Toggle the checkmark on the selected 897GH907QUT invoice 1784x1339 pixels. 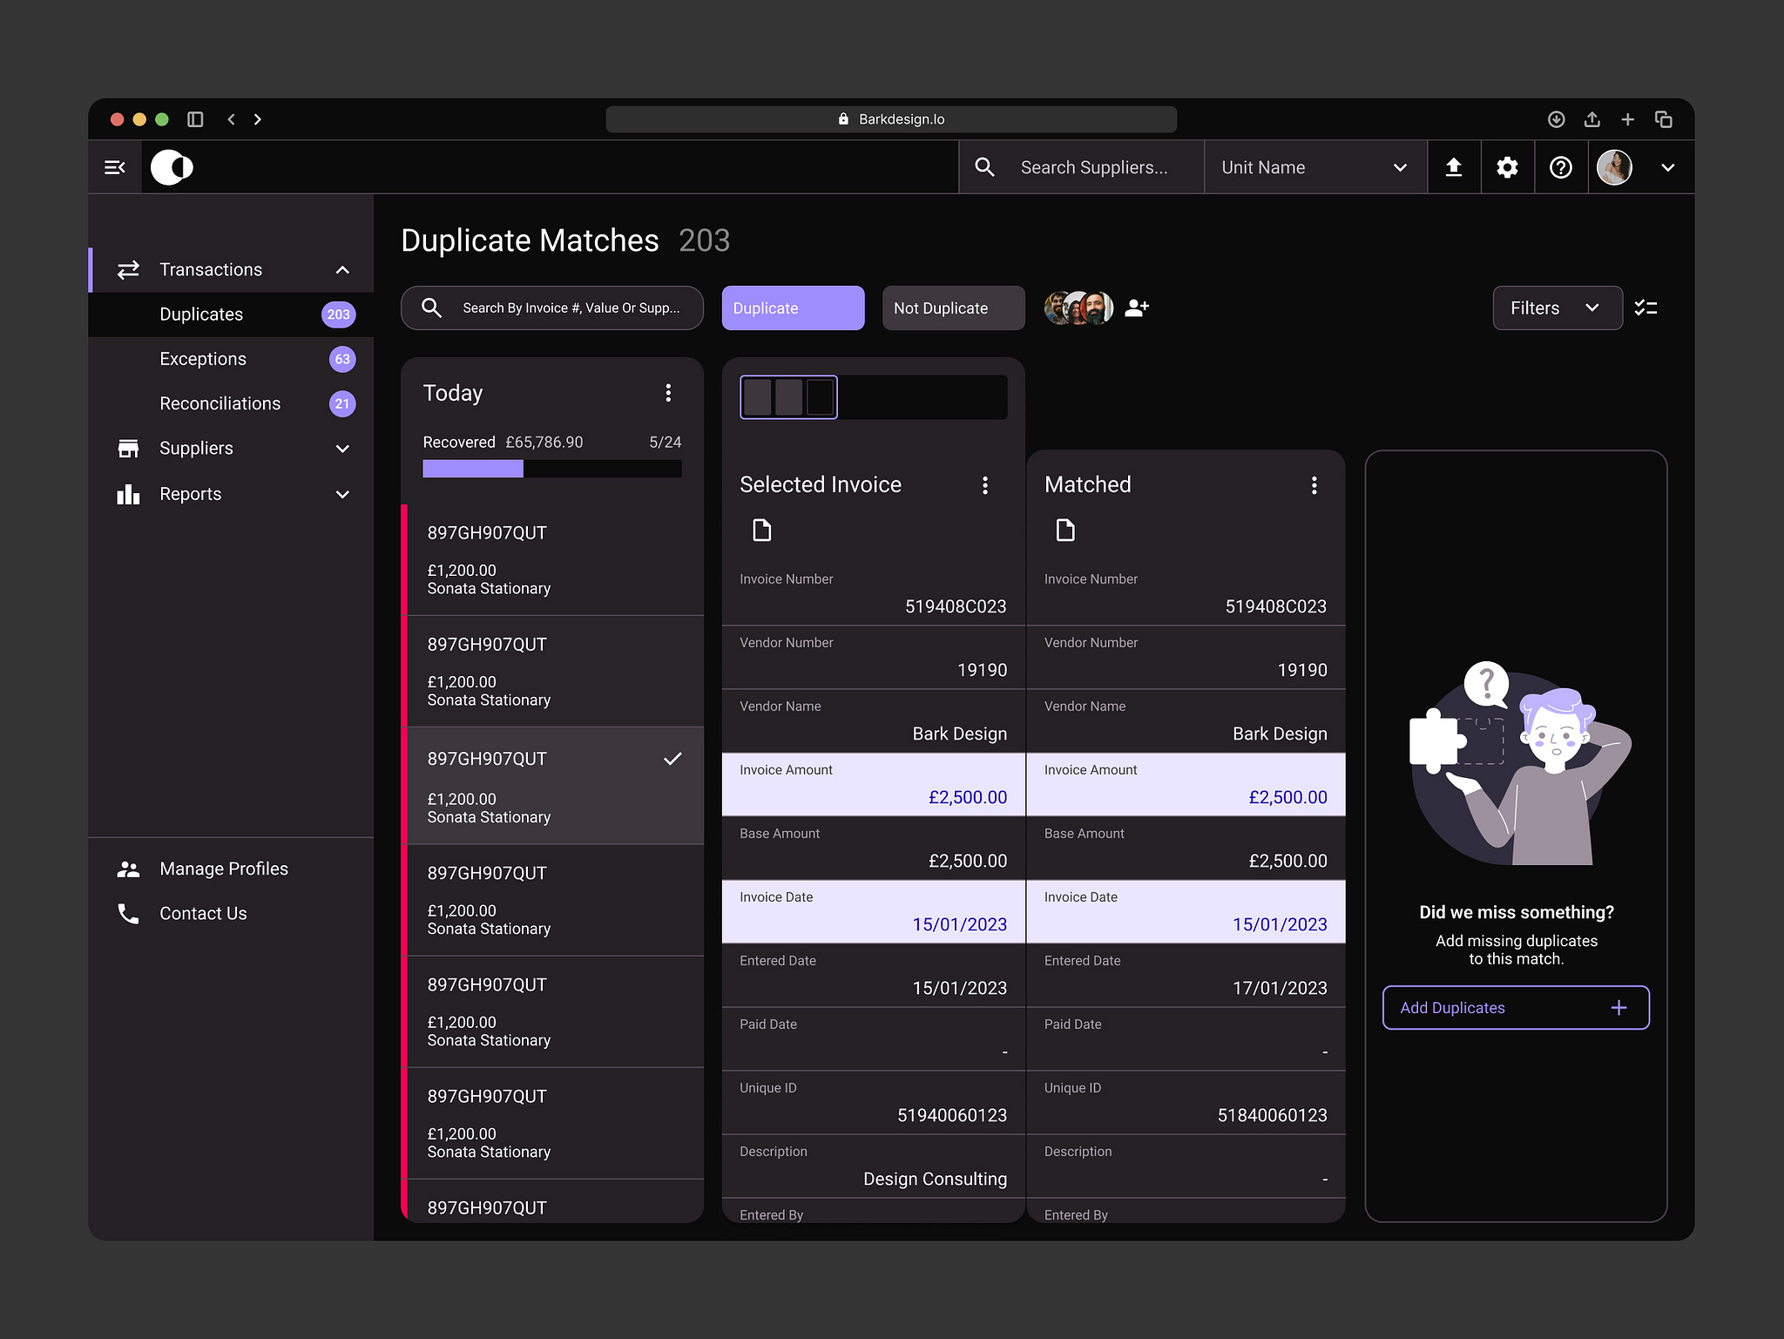point(672,758)
